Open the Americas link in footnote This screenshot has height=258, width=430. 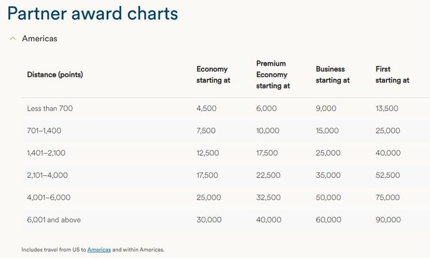(x=99, y=250)
